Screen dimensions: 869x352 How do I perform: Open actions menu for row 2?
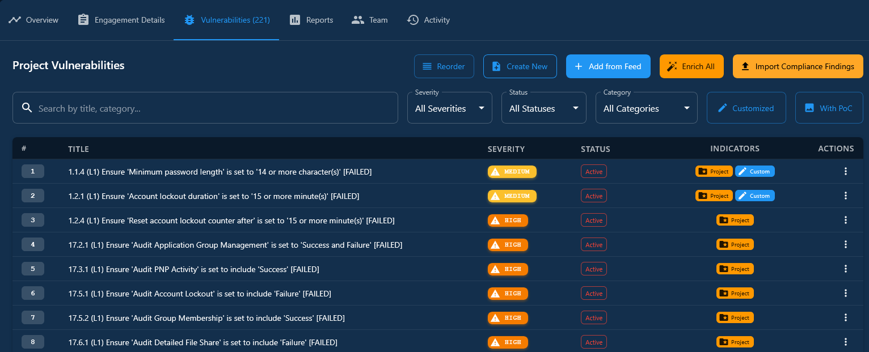pyautogui.click(x=846, y=196)
